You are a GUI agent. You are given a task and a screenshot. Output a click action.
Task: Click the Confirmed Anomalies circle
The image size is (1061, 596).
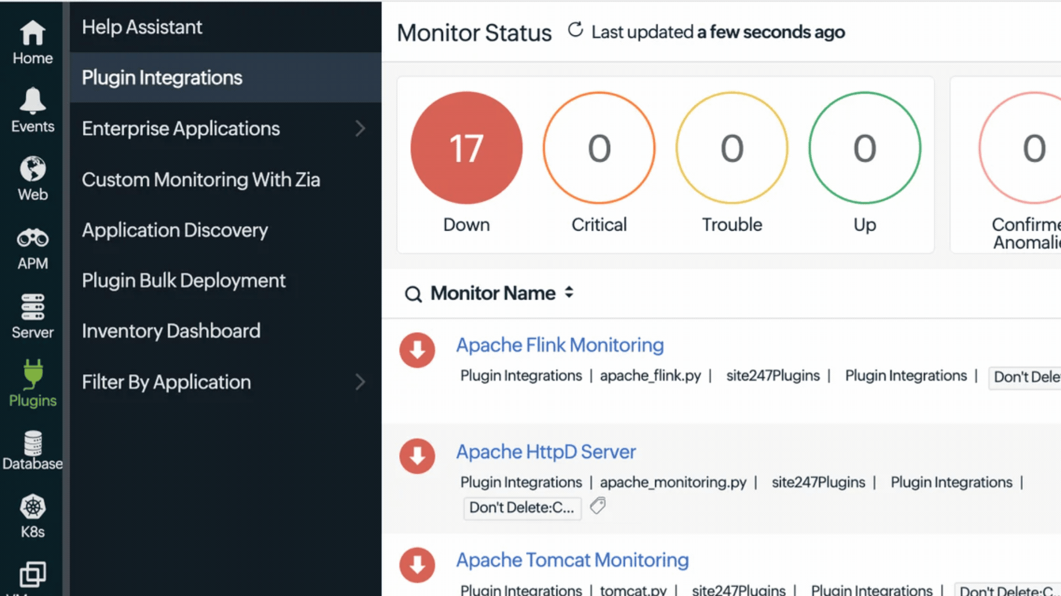(1021, 148)
